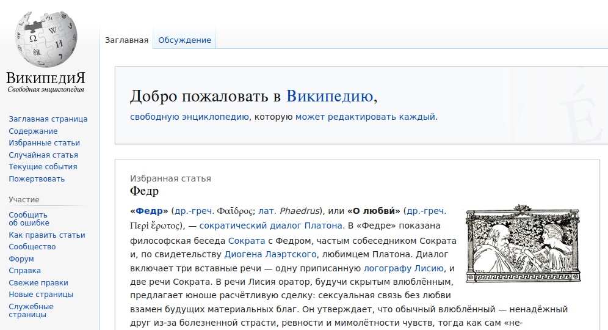Open сократический диалог link
Image resolution: width=608 pixels, height=330 pixels.
click(250, 226)
